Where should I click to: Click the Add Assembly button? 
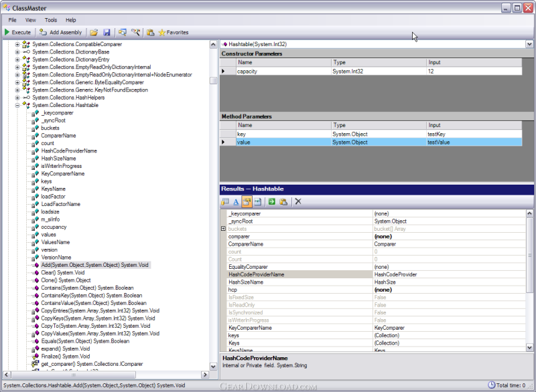click(x=61, y=32)
